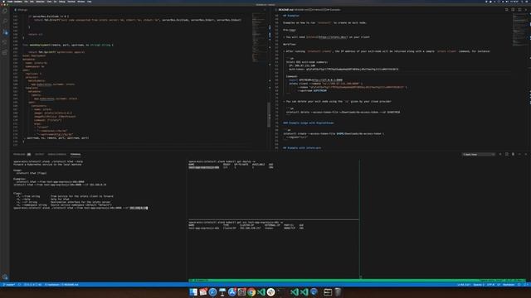This screenshot has height=298, width=531.
Task: Open the Extensions view
Action: 5,52
